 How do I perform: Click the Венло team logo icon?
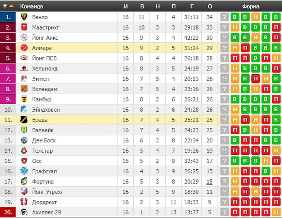coord(24,17)
